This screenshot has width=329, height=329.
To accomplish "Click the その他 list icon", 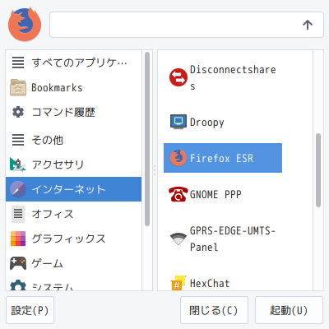I will [18, 140].
